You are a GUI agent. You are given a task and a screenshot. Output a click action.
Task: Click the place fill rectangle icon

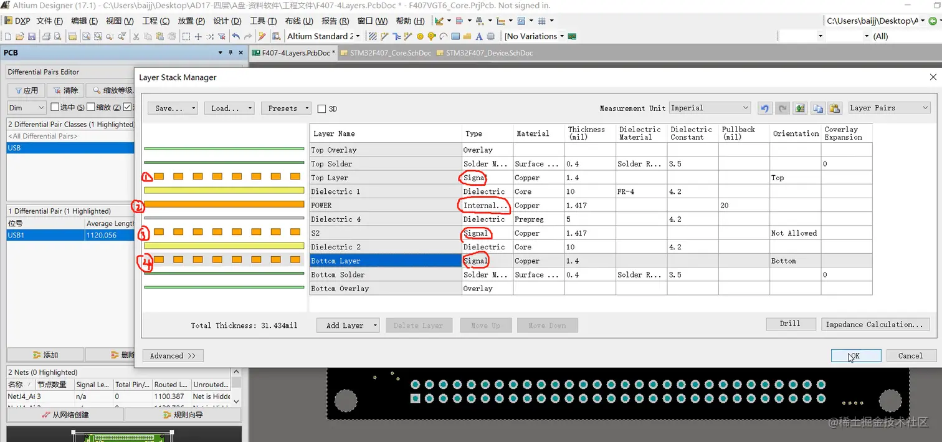[455, 36]
